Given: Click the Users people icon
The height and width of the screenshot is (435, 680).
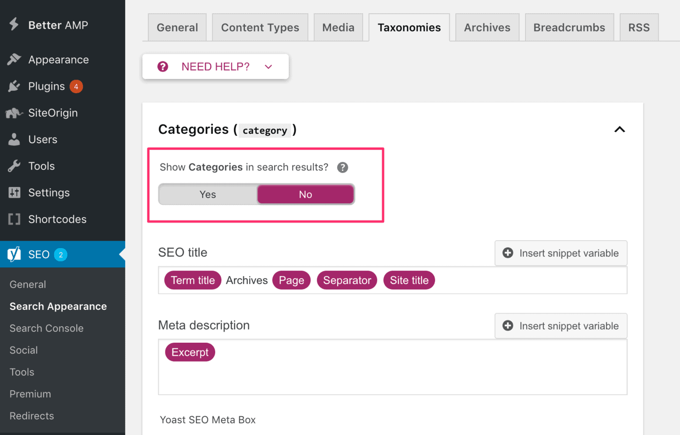Looking at the screenshot, I should (14, 139).
